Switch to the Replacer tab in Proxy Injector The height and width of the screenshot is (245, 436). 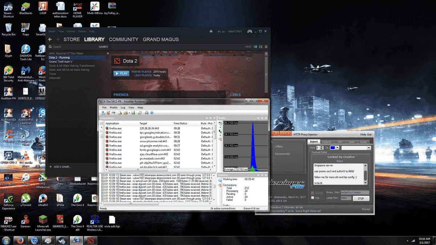[327, 142]
